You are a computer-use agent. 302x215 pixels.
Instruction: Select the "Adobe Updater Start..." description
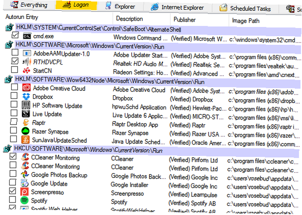140,55
